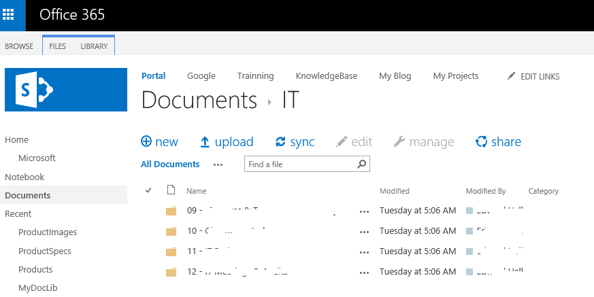Click the SharePoint site logo
The image size is (594, 297).
tap(66, 90)
